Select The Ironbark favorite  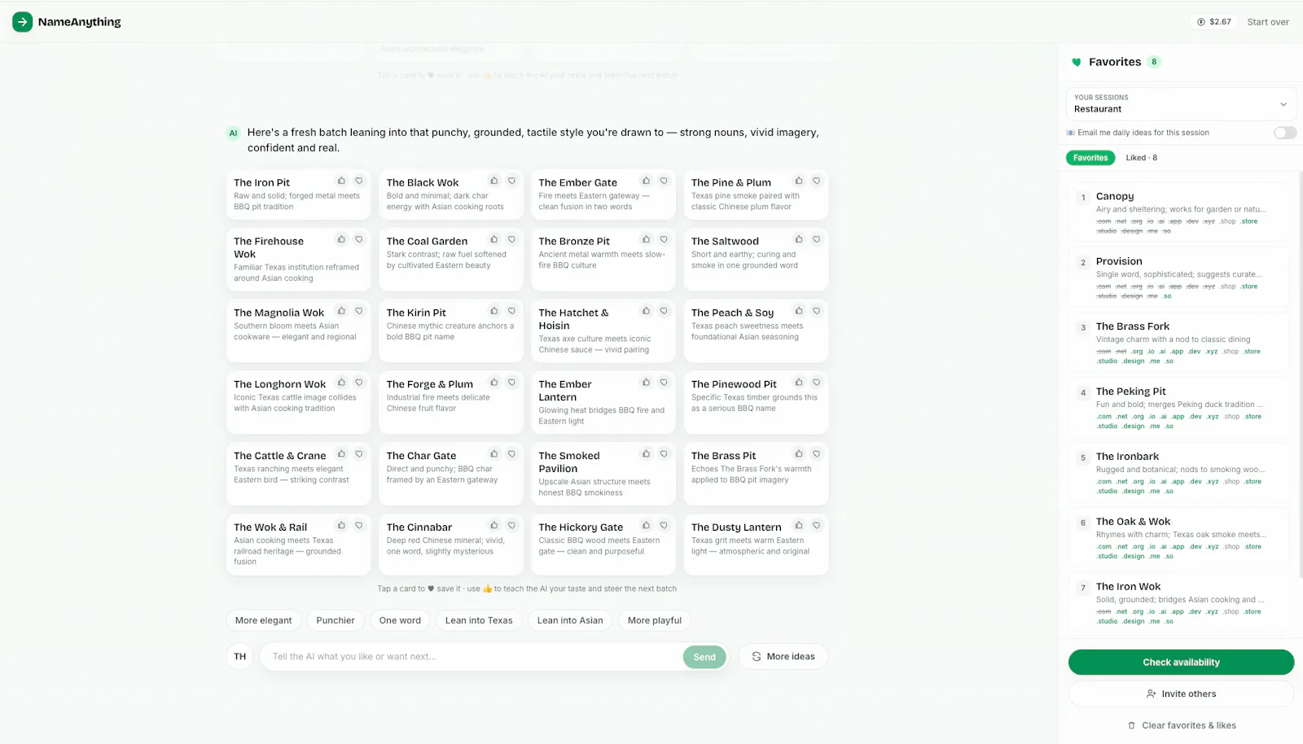click(x=1180, y=474)
